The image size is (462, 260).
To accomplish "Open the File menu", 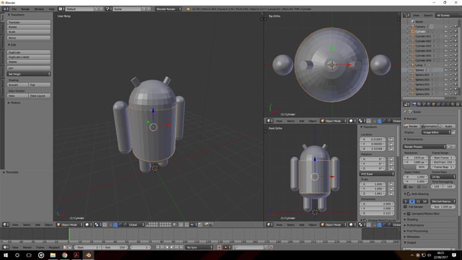I will (14, 9).
